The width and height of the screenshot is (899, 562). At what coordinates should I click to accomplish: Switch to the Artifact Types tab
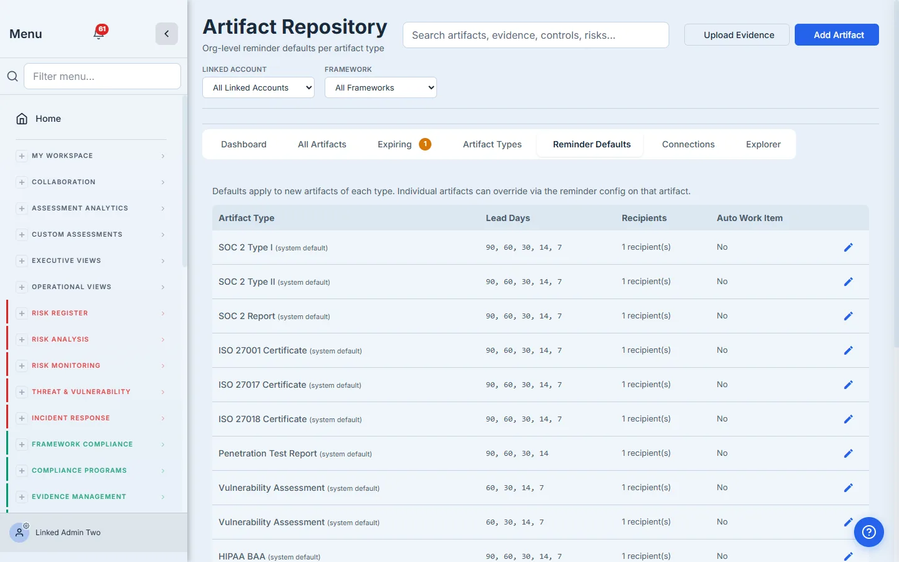click(x=493, y=144)
